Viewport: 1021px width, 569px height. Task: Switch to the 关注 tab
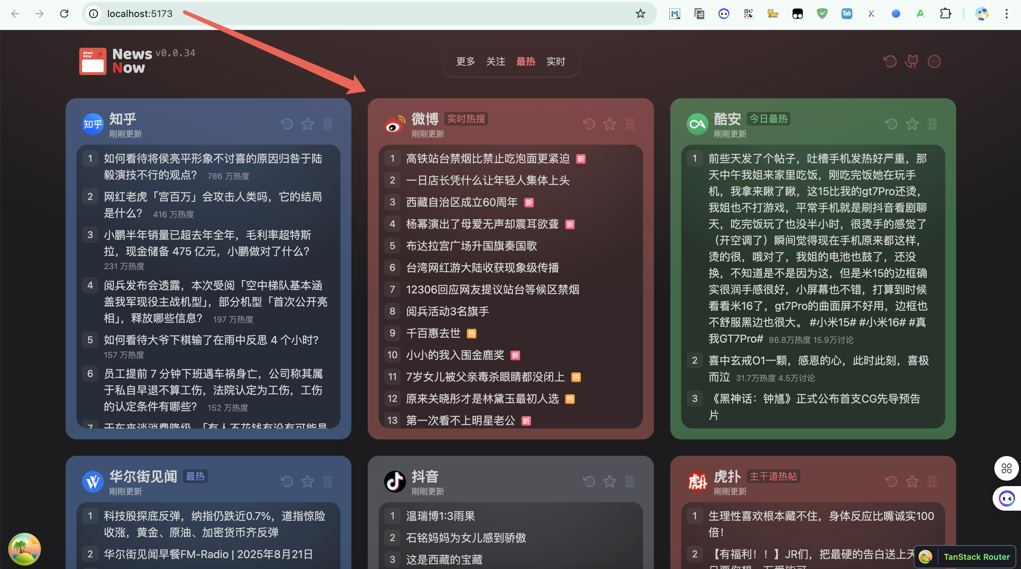click(495, 61)
